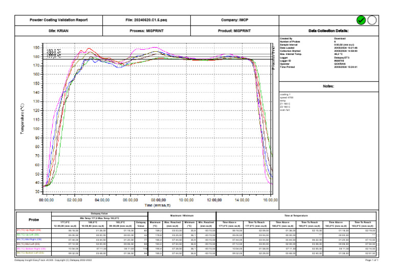Click the 'Sample Interval' detail label
This screenshot has width=393, height=278.
click(x=289, y=45)
